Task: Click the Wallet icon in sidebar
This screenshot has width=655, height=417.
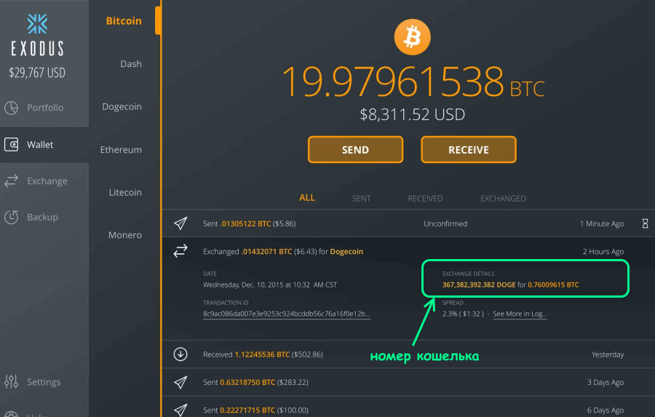Action: pos(12,145)
